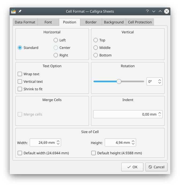Screen dimensions: 180x186
Task: Close the Cell Format dialog
Action: pyautogui.click(x=167, y=11)
